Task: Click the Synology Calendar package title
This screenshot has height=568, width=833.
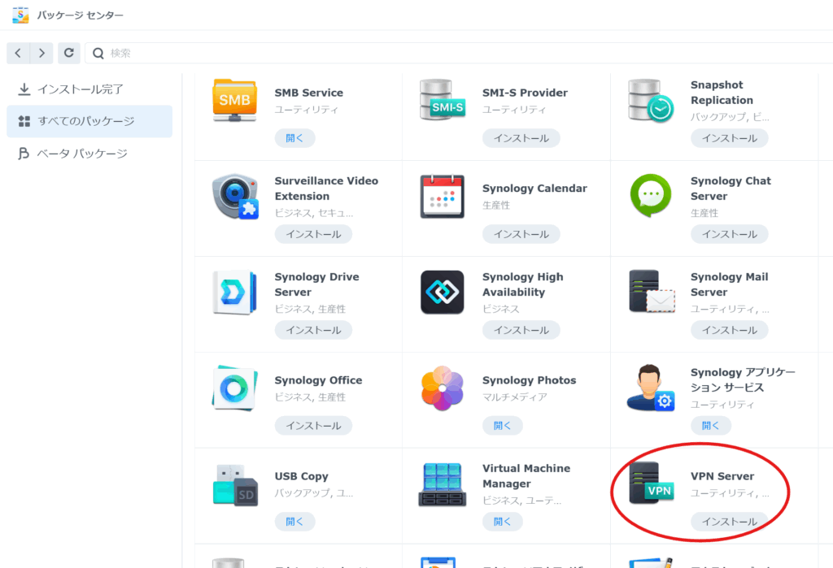Action: tap(534, 189)
